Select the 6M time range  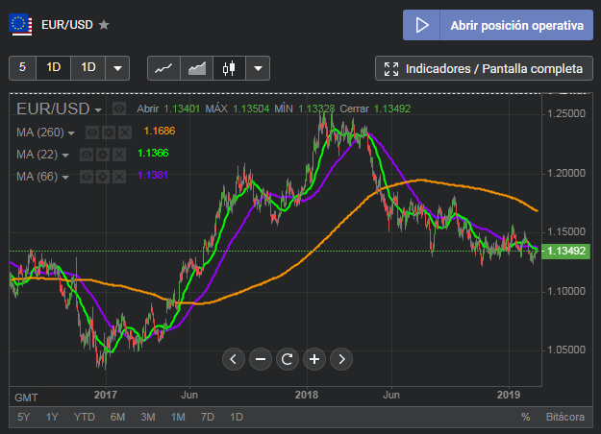pos(117,417)
